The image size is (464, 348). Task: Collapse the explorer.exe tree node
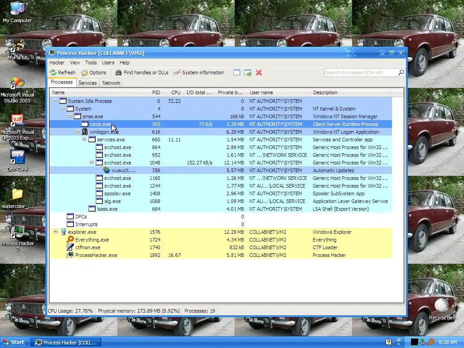pos(55,232)
